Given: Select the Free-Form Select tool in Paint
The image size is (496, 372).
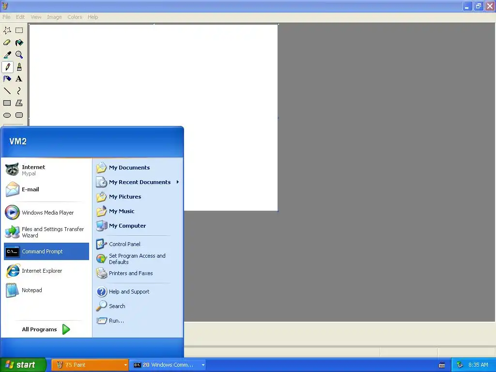Looking at the screenshot, I should point(7,31).
